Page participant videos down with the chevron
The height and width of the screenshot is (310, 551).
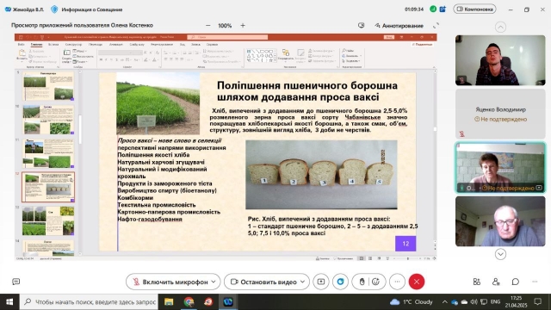[x=500, y=254]
